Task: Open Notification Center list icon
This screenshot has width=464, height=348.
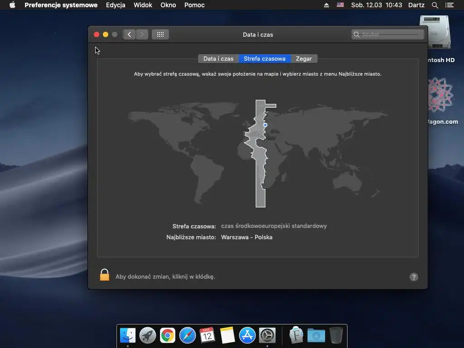Action: pos(449,5)
